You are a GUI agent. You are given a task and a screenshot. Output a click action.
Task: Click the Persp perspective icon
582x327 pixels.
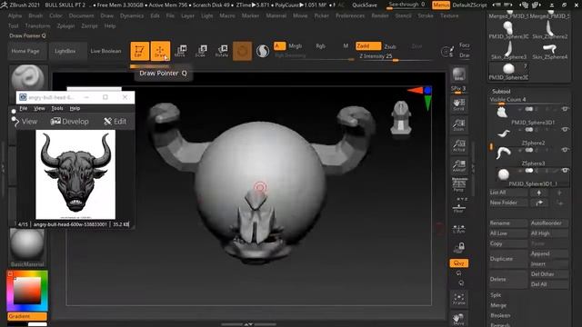coord(458,185)
